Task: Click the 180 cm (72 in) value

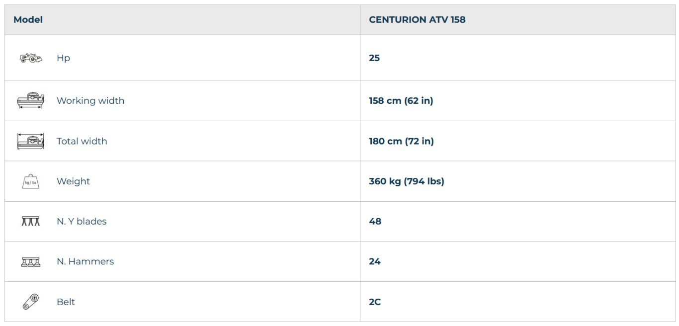Action: (x=401, y=141)
